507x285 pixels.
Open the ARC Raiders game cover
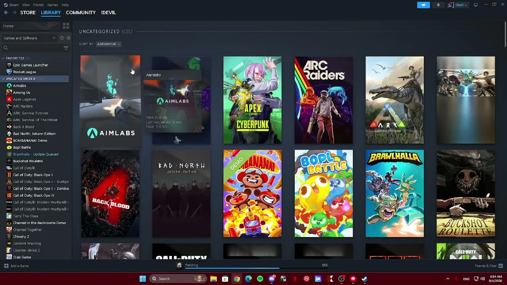coord(324,100)
